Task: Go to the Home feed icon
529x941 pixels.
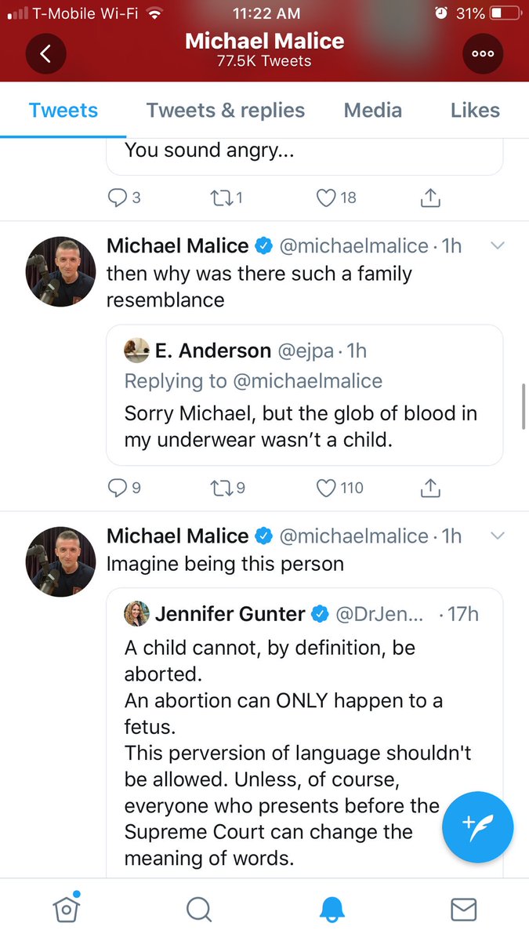Action: (x=66, y=910)
